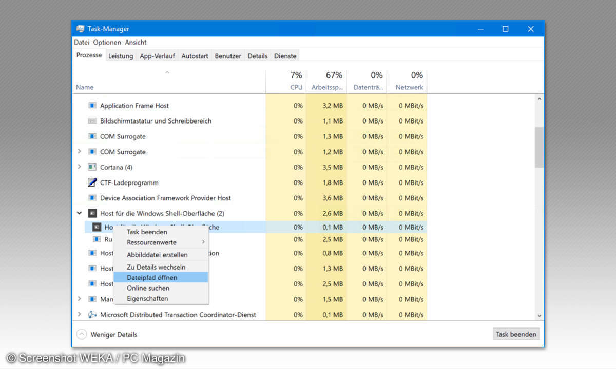
Task: Switch to the App-Verlauf tab
Action: [x=157, y=56]
